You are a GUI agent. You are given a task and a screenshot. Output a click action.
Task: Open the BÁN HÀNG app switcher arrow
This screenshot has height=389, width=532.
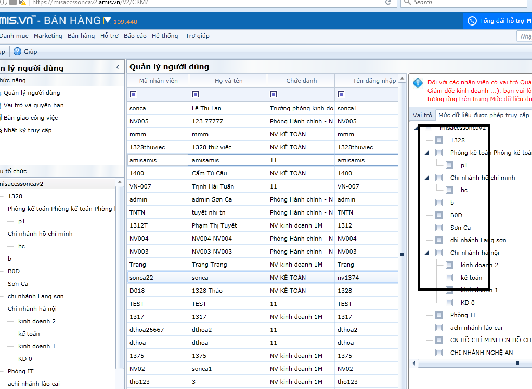(x=107, y=21)
